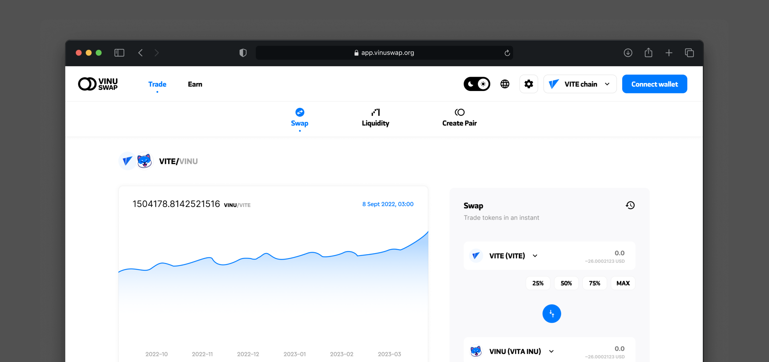Select the 25% amount button
Image resolution: width=769 pixels, height=362 pixels.
pyautogui.click(x=538, y=283)
